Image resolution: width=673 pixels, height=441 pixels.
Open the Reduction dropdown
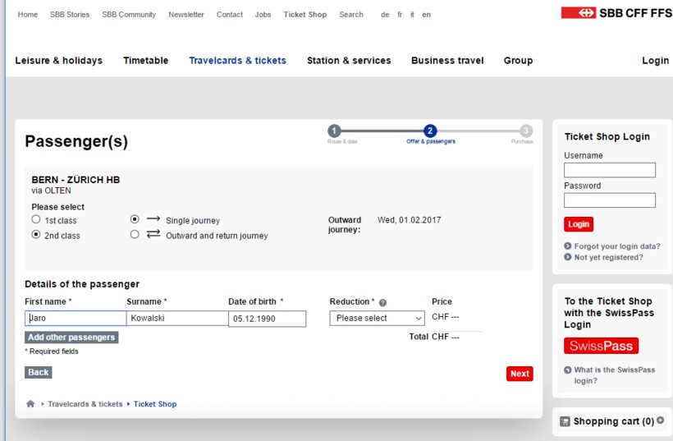coord(377,319)
